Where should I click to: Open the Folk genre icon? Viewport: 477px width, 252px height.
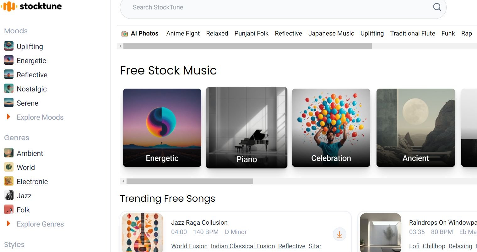tap(9, 210)
